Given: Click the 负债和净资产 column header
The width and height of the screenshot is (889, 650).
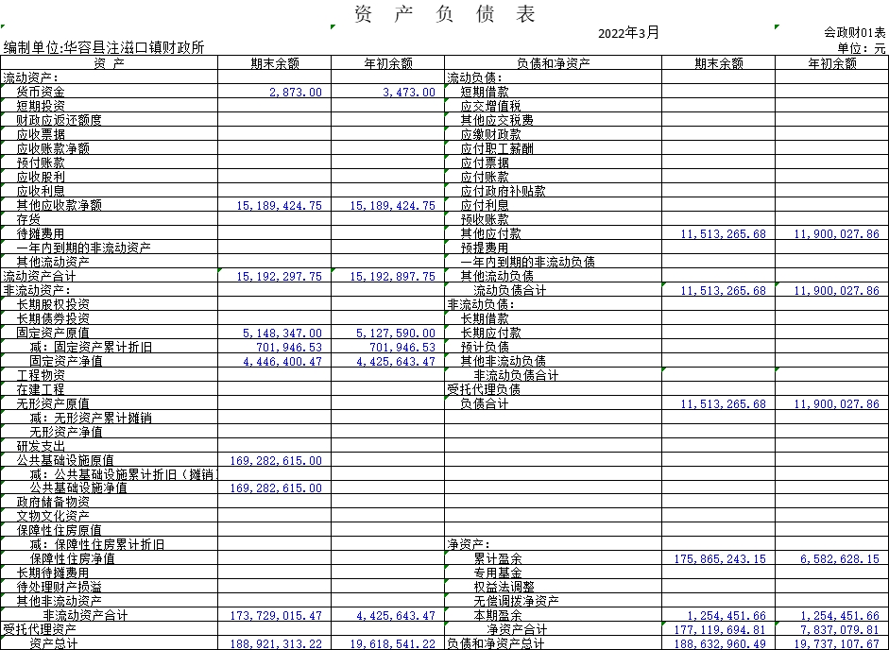Looking at the screenshot, I should (553, 63).
